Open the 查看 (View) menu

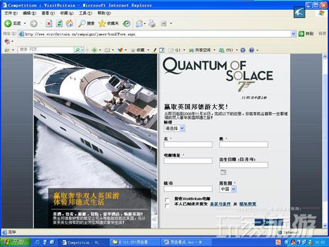point(48,13)
